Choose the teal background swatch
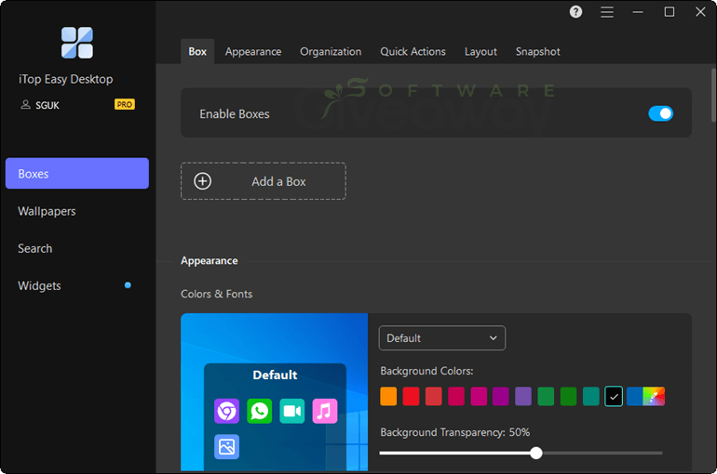 pos(590,396)
